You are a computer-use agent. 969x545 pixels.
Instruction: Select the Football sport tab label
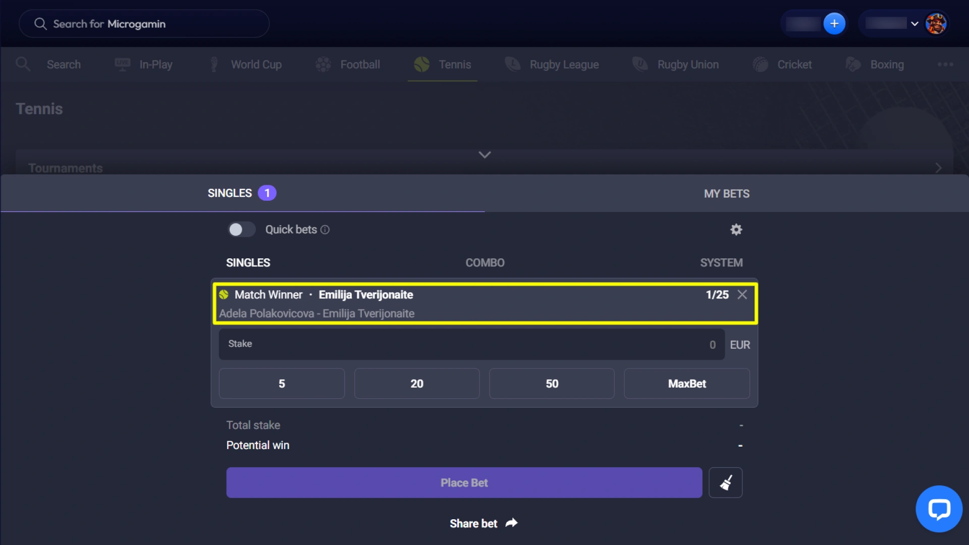tap(360, 65)
